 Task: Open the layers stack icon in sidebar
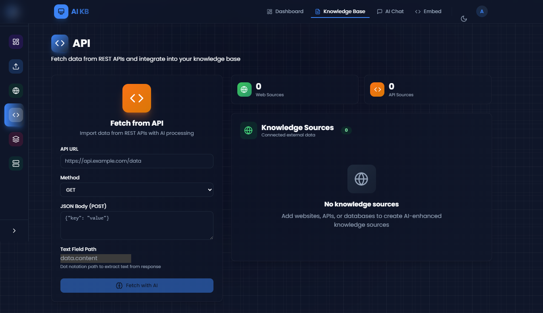pos(16,139)
